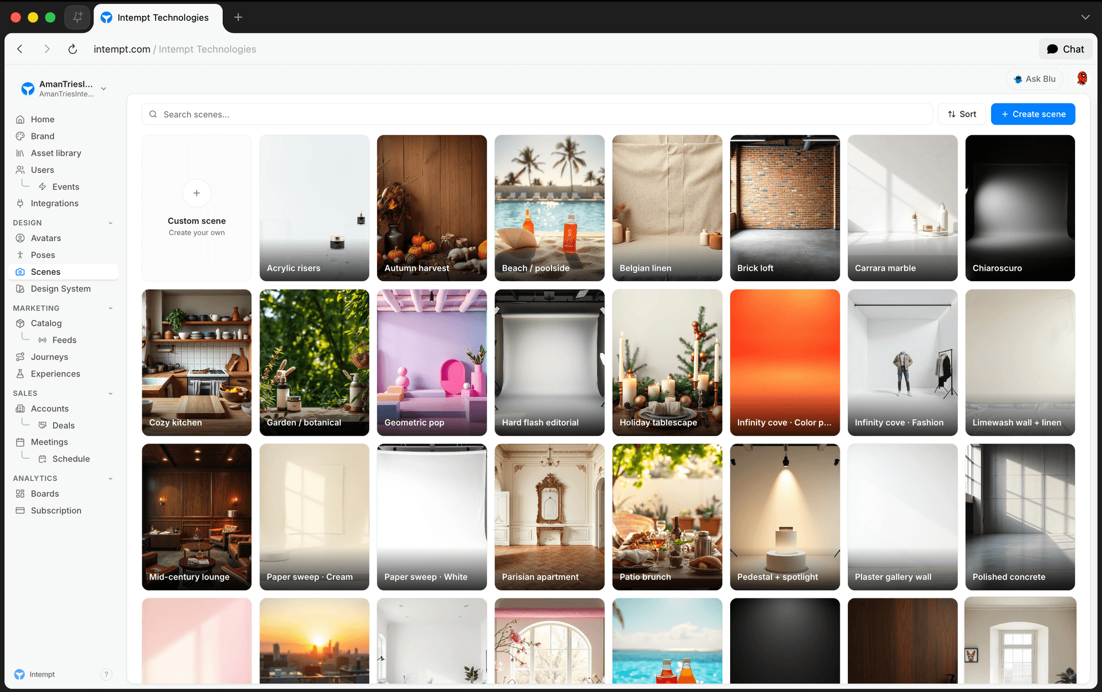Open the user avatar menu
1102x692 pixels.
pos(1082,79)
